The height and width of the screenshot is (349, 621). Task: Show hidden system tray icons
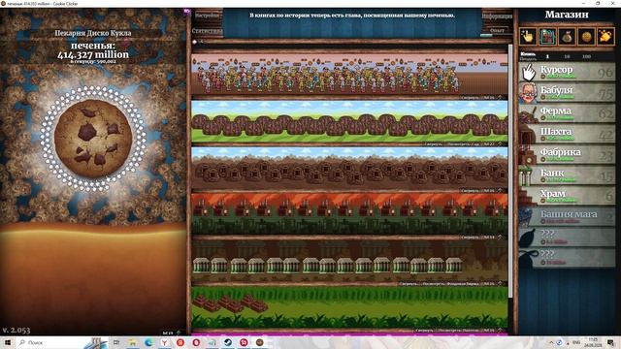(x=550, y=342)
